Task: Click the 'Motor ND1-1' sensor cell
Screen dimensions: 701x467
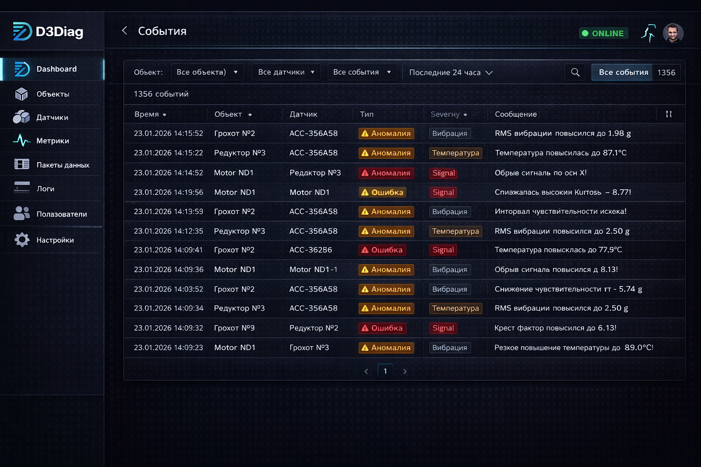Action: (314, 270)
